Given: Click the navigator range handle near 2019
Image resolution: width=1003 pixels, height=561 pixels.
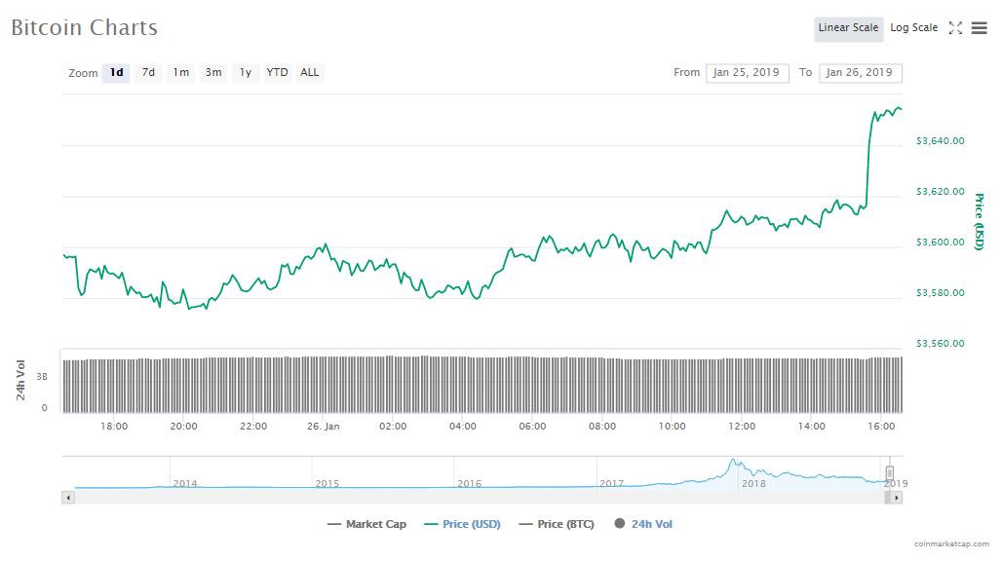Looking at the screenshot, I should click(889, 472).
